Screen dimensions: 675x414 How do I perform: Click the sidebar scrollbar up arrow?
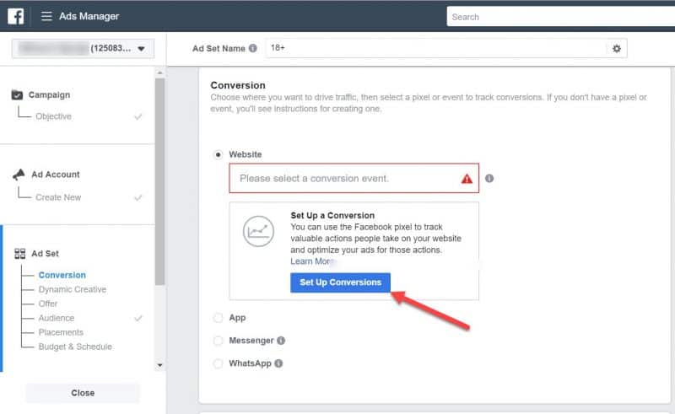[159, 73]
